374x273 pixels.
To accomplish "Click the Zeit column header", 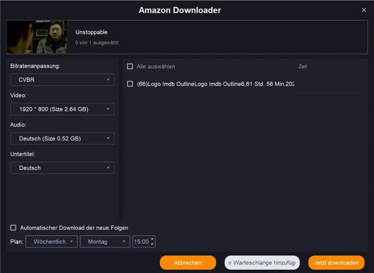I will (303, 67).
